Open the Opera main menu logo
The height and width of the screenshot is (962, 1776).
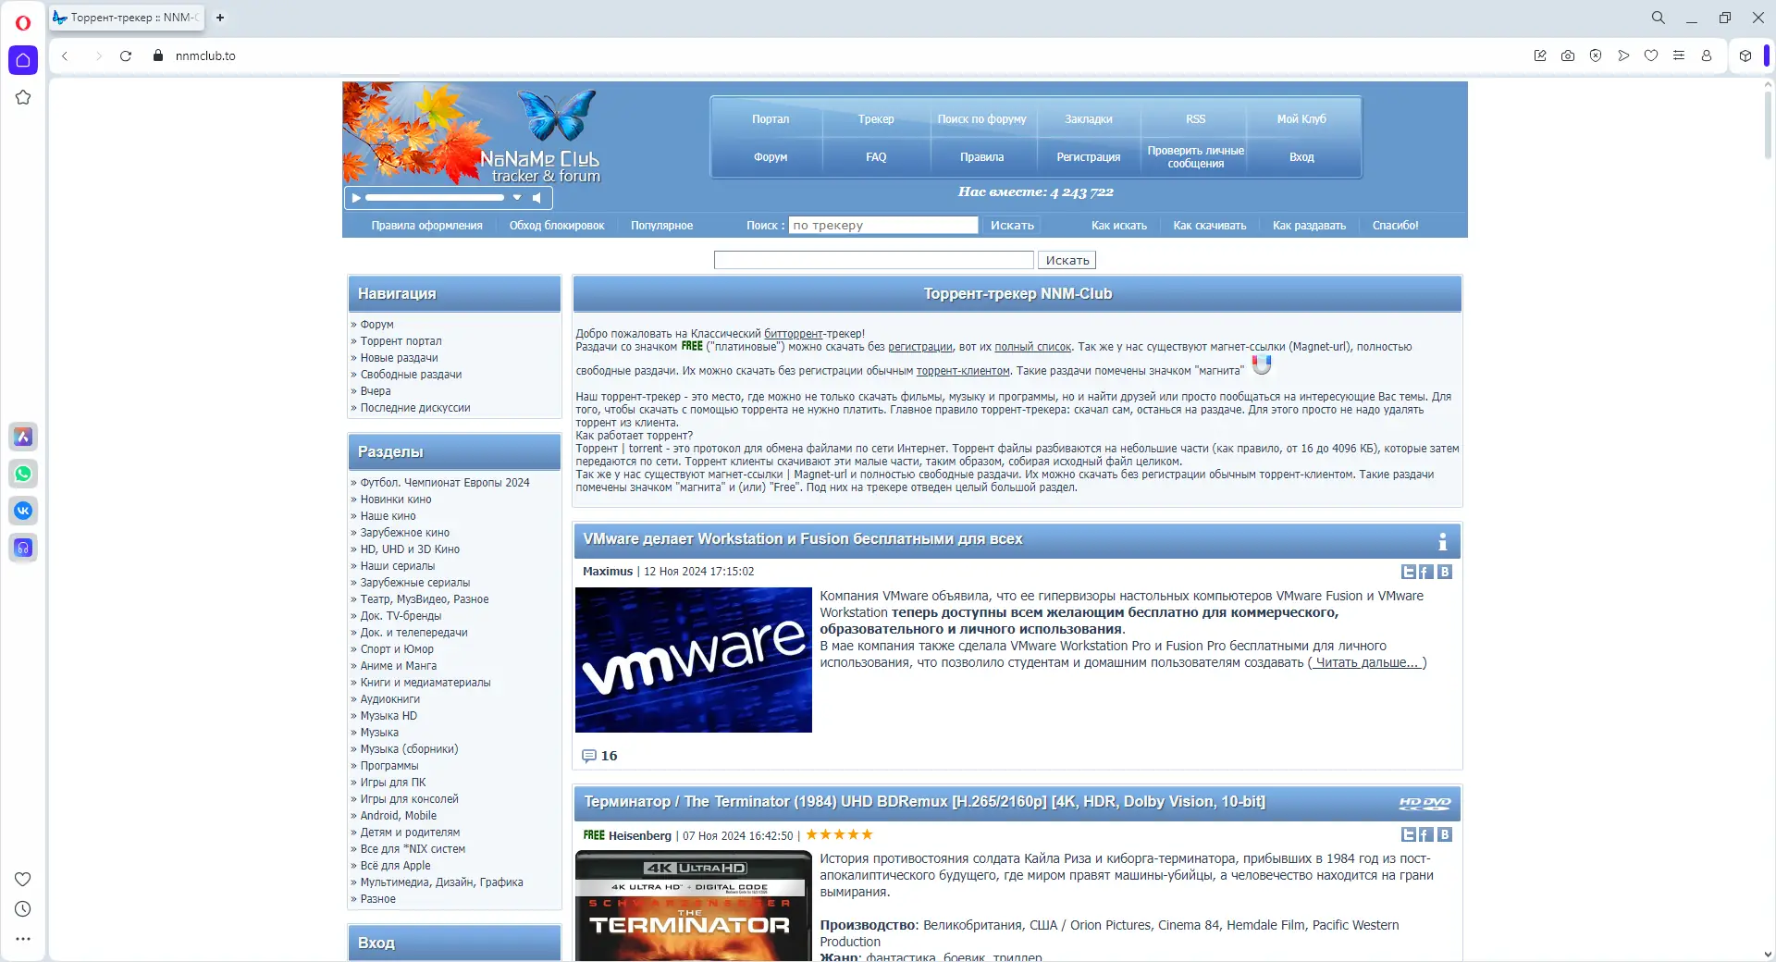pos(23,22)
